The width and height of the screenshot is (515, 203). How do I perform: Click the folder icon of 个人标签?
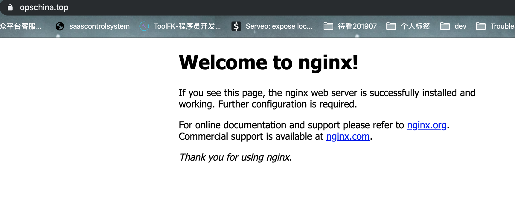pos(391,26)
